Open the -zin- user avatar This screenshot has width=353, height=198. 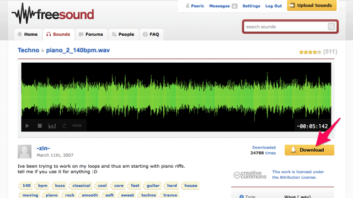click(x=24, y=152)
